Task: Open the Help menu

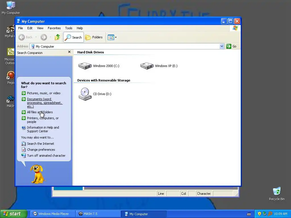Action: 80,28
